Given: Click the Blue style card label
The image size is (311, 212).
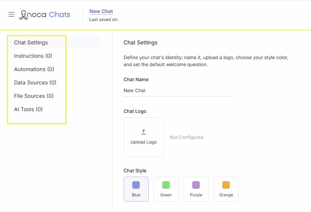Looking at the screenshot, I should point(136,195).
